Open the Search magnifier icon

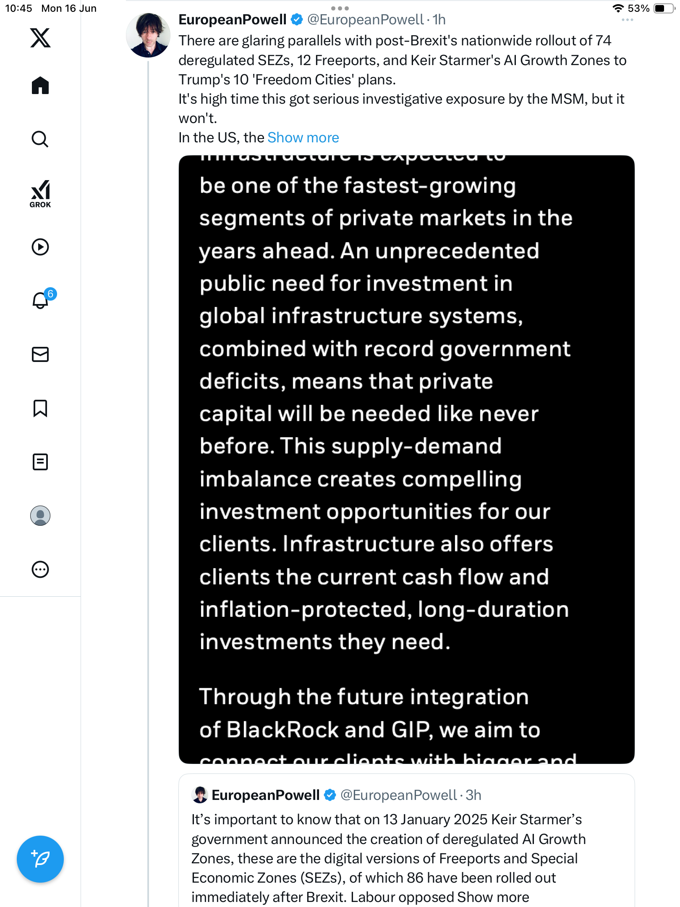(40, 139)
